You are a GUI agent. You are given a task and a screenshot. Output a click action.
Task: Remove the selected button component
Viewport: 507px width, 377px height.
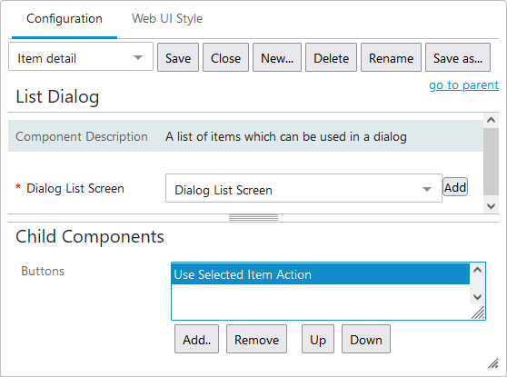pyautogui.click(x=256, y=339)
